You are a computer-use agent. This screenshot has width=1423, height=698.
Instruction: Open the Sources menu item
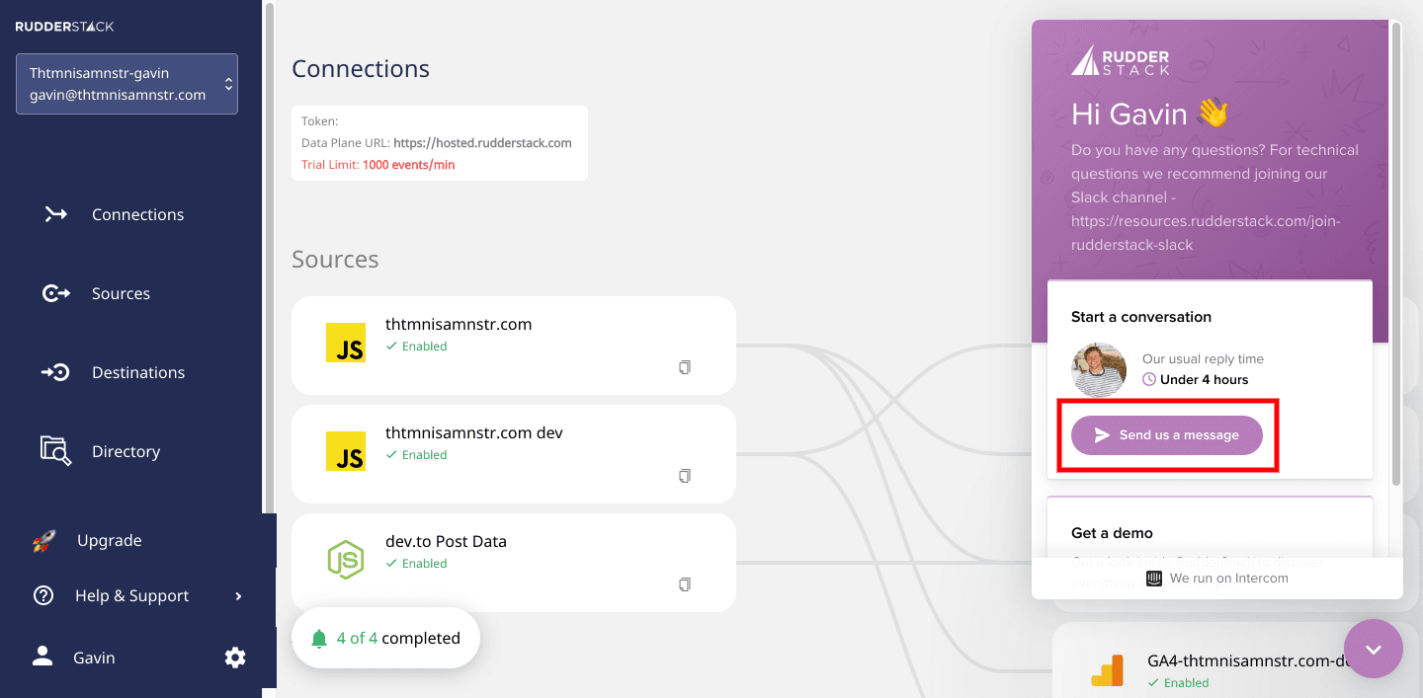pos(121,293)
